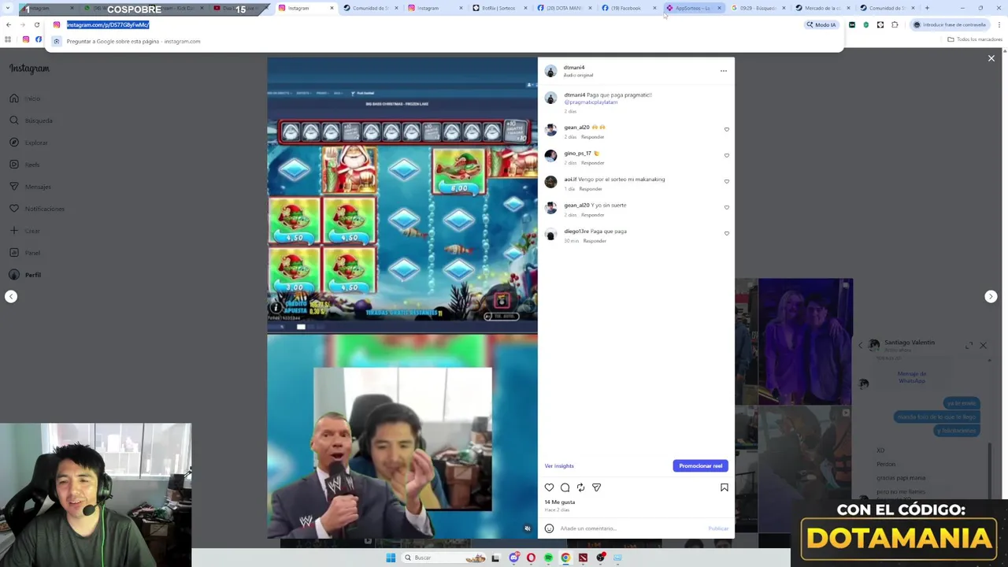The width and height of the screenshot is (1008, 567).
Task: Open Perfil in Instagram sidebar
Action: point(25,275)
